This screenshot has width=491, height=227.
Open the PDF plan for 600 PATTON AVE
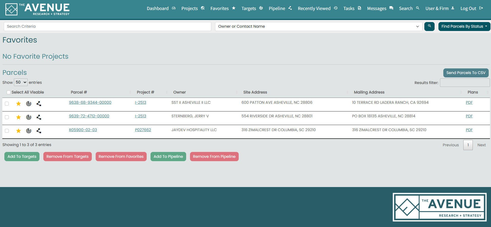tap(469, 102)
